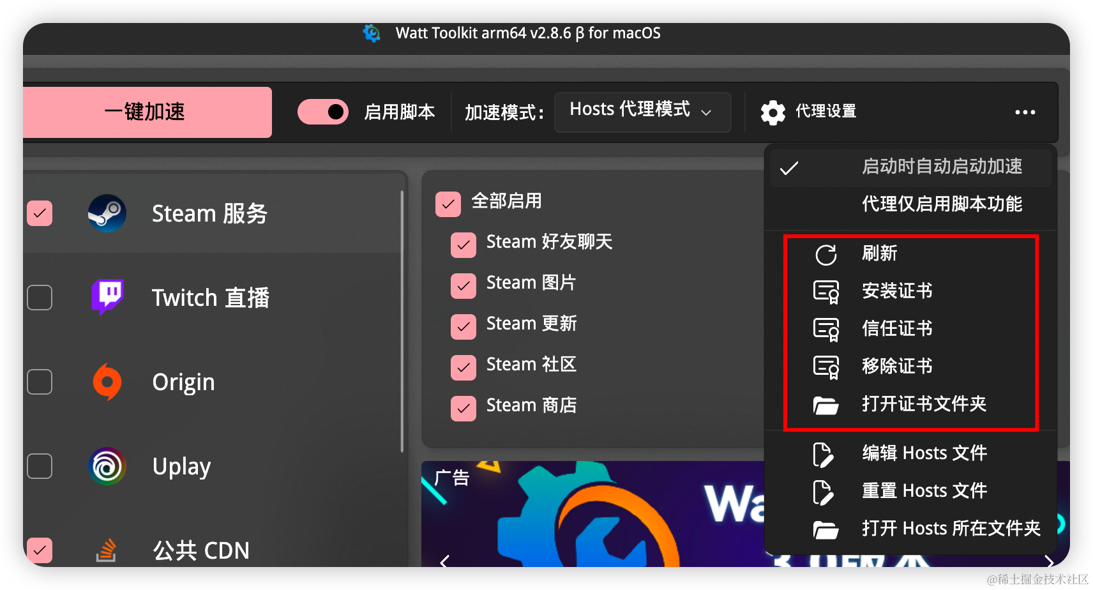Check the Twitch 直播 checkbox
Viewport: 1093px width, 590px height.
click(x=40, y=298)
